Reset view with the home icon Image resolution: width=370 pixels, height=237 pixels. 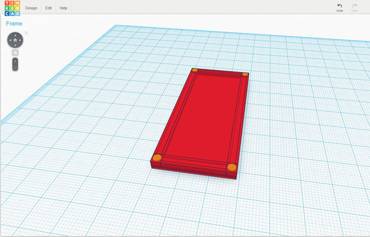pos(15,40)
